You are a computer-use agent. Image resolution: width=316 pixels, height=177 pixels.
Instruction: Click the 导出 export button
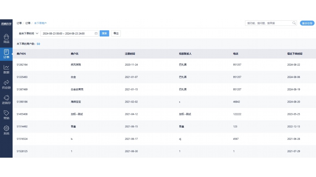pos(116,33)
